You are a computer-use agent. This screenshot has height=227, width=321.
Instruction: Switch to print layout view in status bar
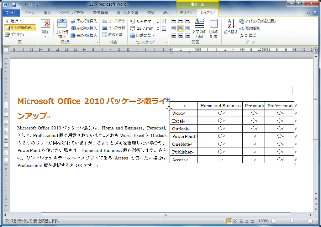229,221
